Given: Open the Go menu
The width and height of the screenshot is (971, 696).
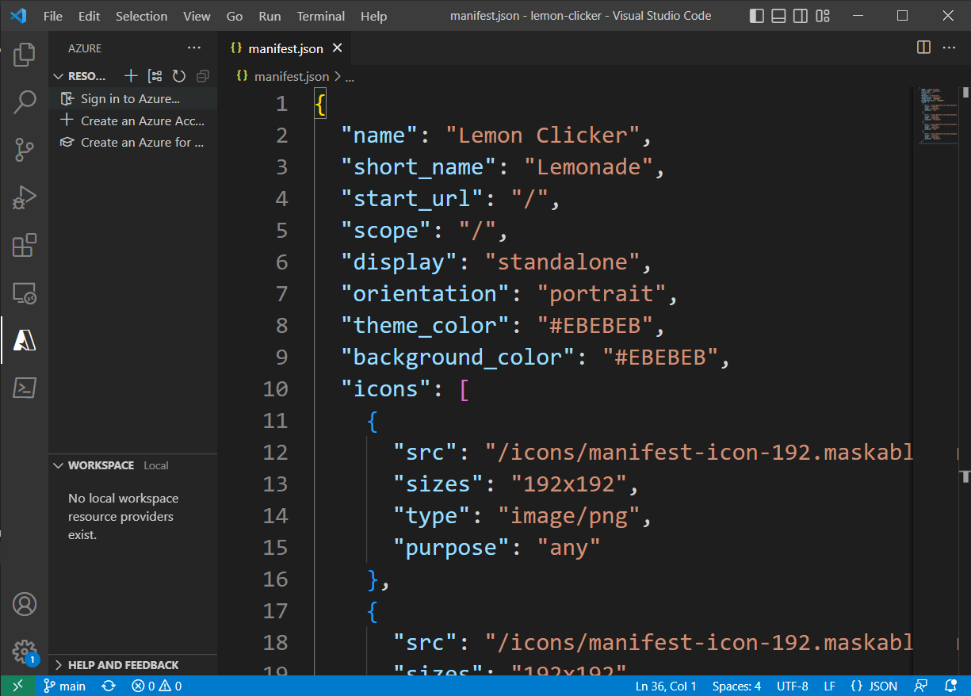Looking at the screenshot, I should pos(235,16).
